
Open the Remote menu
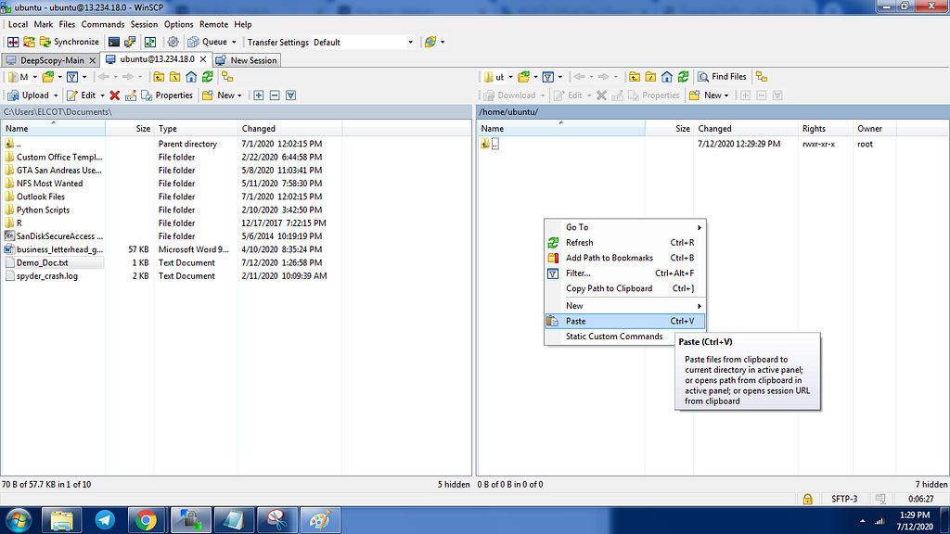[214, 24]
